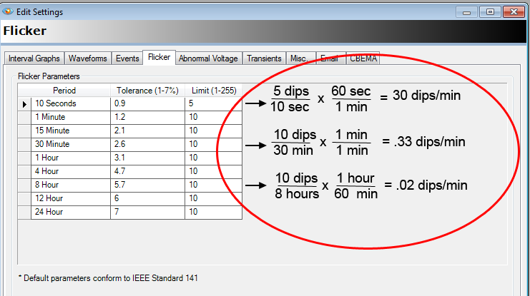The height and width of the screenshot is (296, 530).
Task: Open the Misc. tab
Action: tap(298, 58)
